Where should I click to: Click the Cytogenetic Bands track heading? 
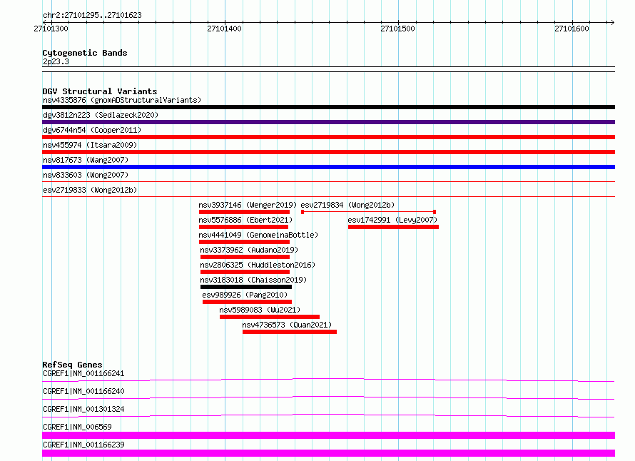(x=85, y=53)
